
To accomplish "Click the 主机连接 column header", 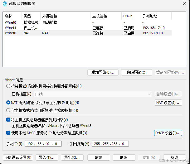I will coord(106,16).
